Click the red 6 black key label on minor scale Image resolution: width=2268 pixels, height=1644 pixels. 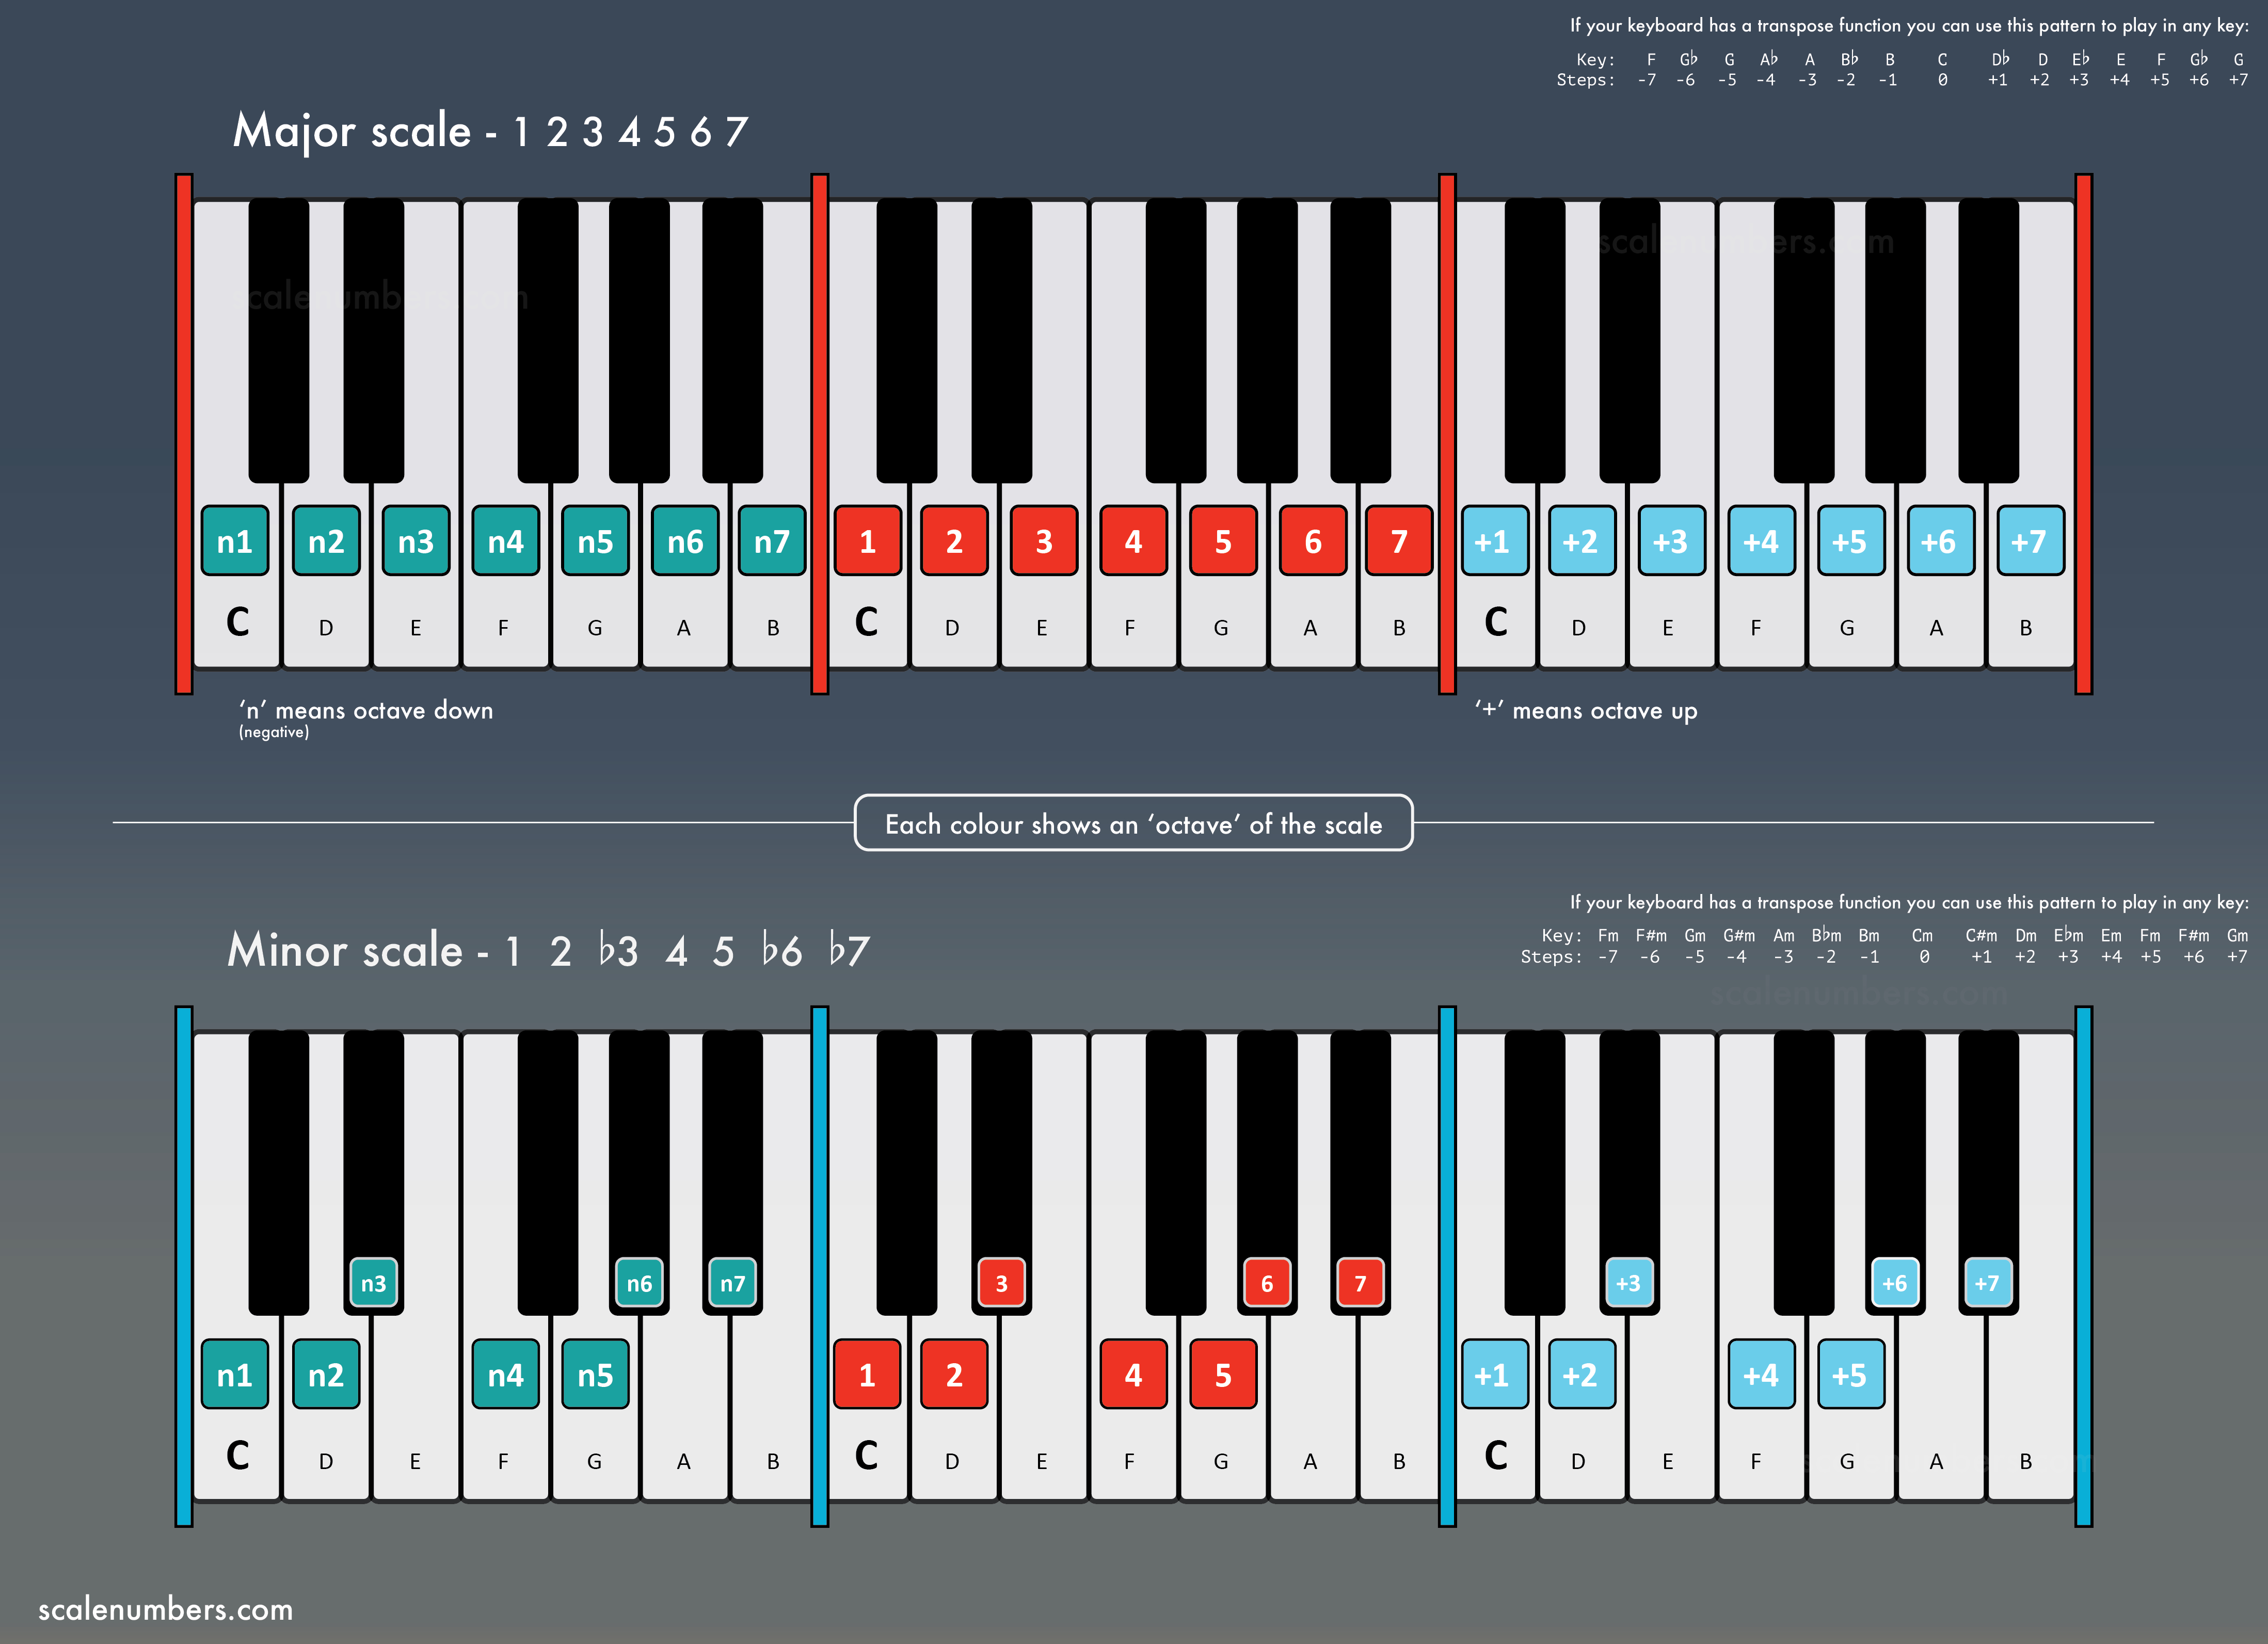click(1267, 1283)
